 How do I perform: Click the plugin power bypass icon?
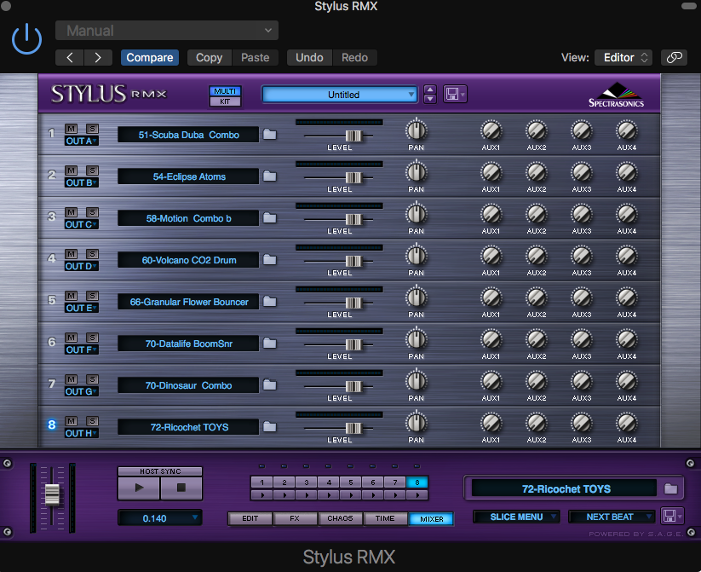[26, 39]
